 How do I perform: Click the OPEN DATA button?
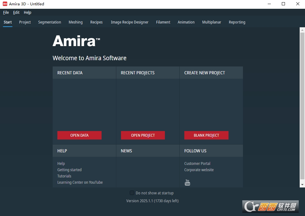click(79, 135)
